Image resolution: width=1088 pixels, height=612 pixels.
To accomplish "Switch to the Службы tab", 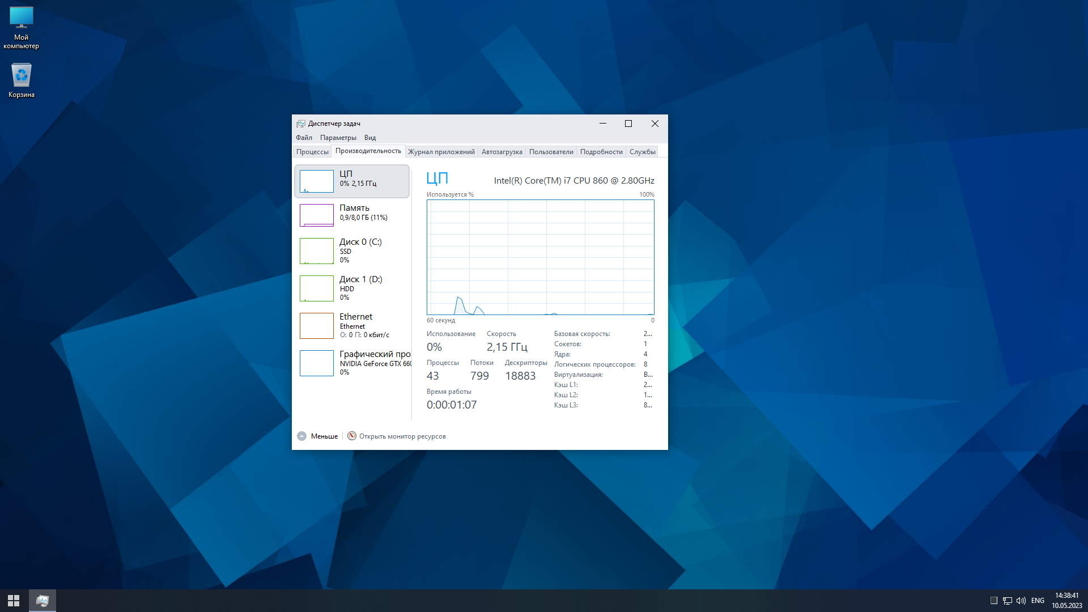I will [643, 151].
